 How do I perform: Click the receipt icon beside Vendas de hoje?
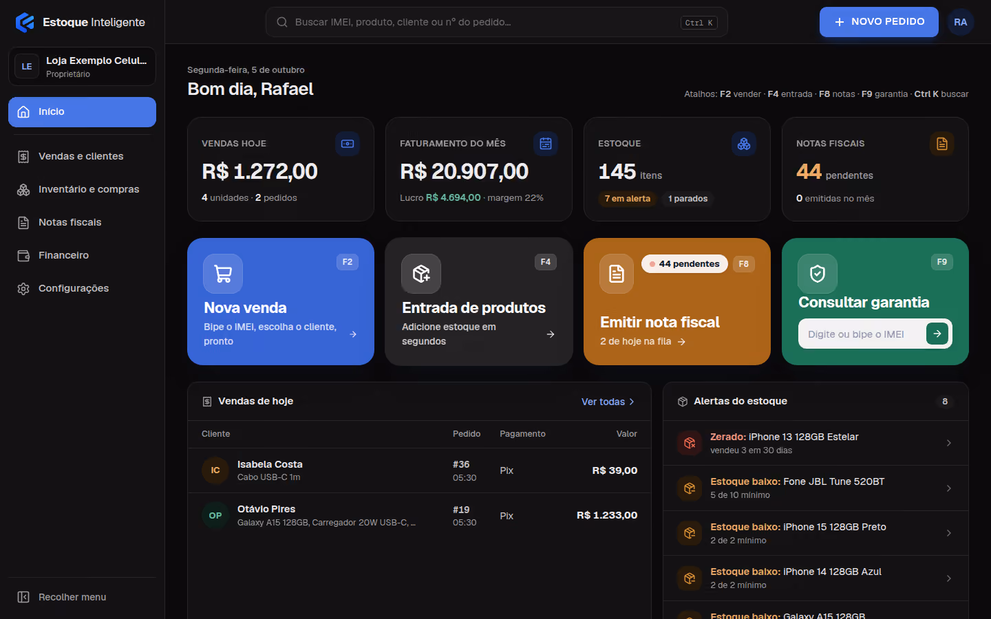click(x=207, y=402)
